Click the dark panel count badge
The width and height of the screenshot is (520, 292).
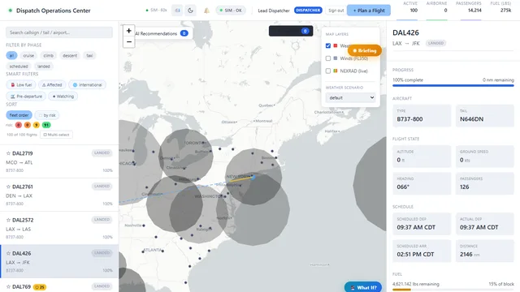coord(305,31)
